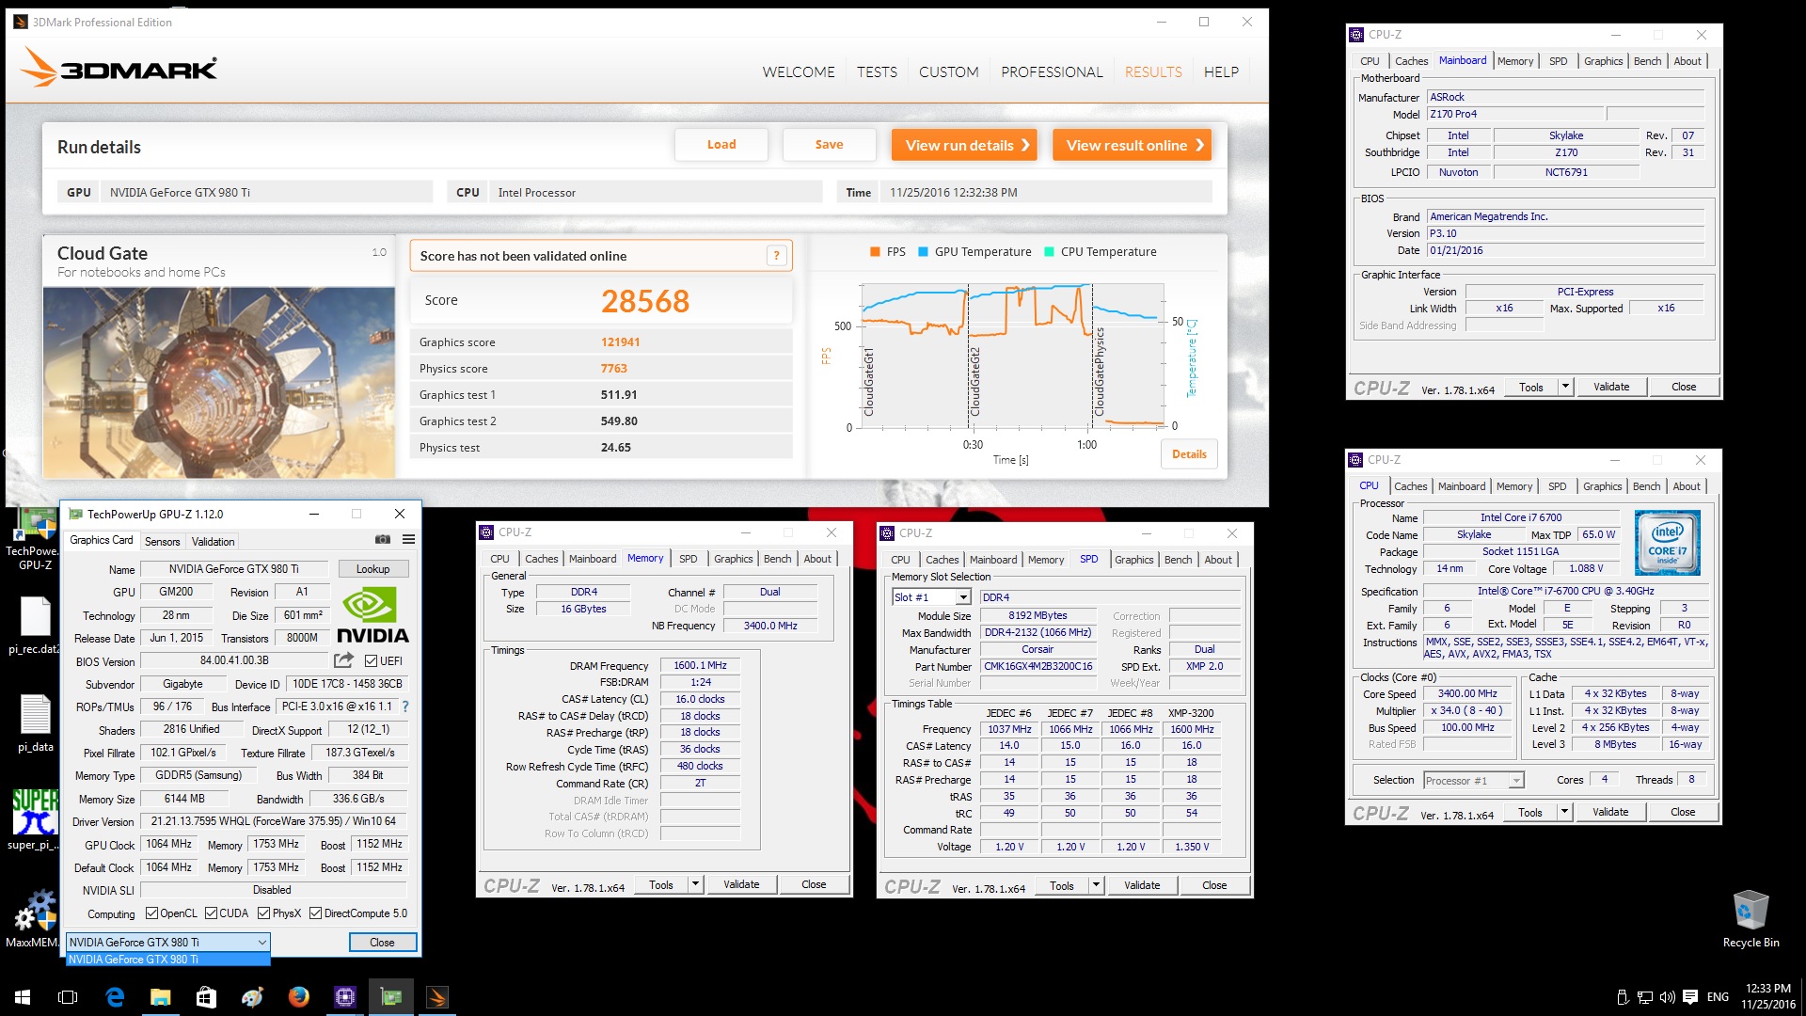Image resolution: width=1806 pixels, height=1016 pixels.
Task: Open the TechPowerUp GPU-Z desktop shortcut
Action: 35,541
